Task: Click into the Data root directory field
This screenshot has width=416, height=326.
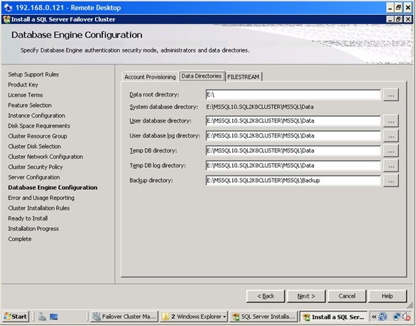Action: 293,94
